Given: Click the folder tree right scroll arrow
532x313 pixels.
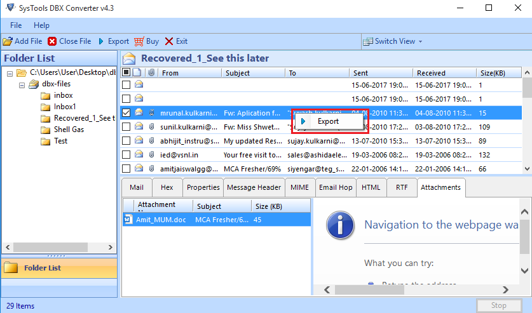Looking at the screenshot, I should [x=110, y=247].
